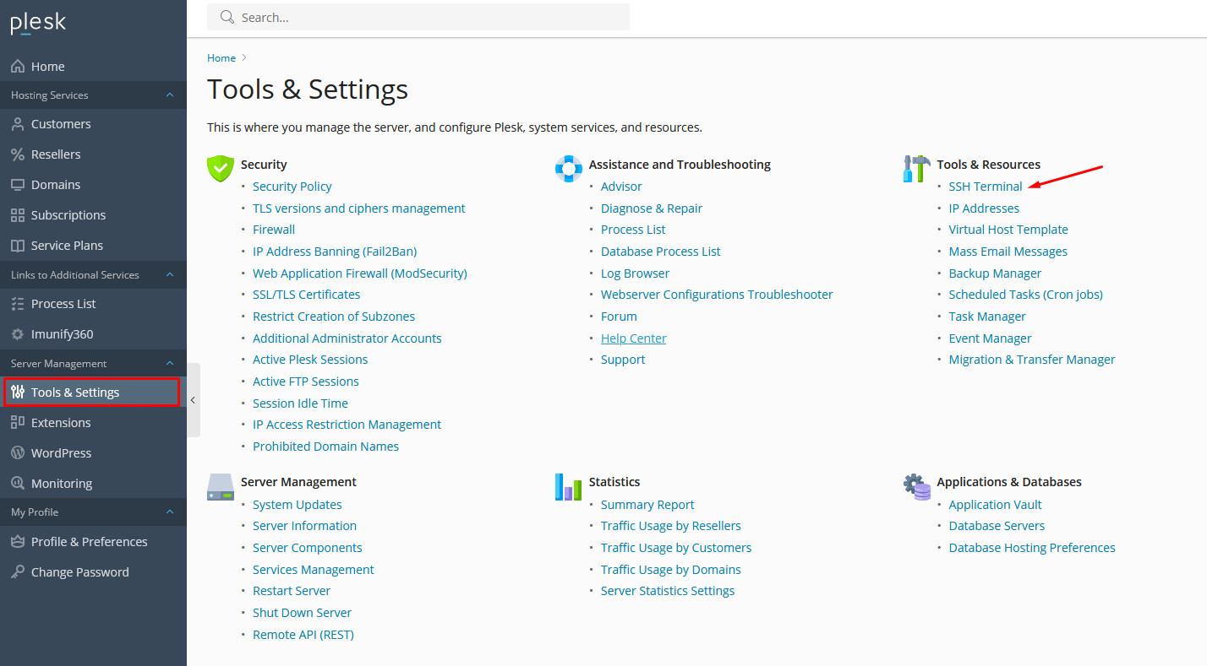Collapse the My Profile section
The width and height of the screenshot is (1207, 666).
(170, 512)
